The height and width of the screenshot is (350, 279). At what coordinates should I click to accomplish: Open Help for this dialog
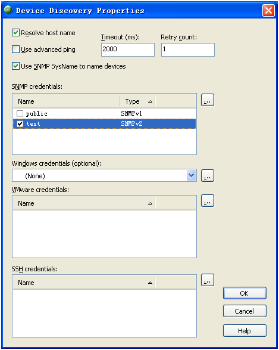tap(244, 330)
